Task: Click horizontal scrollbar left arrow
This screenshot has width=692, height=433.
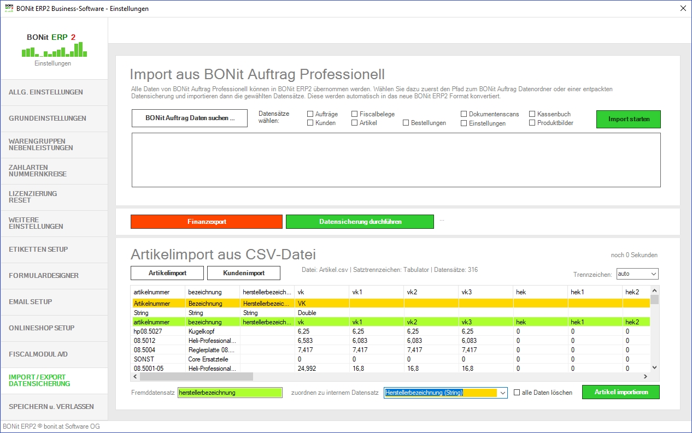Action: [x=136, y=377]
